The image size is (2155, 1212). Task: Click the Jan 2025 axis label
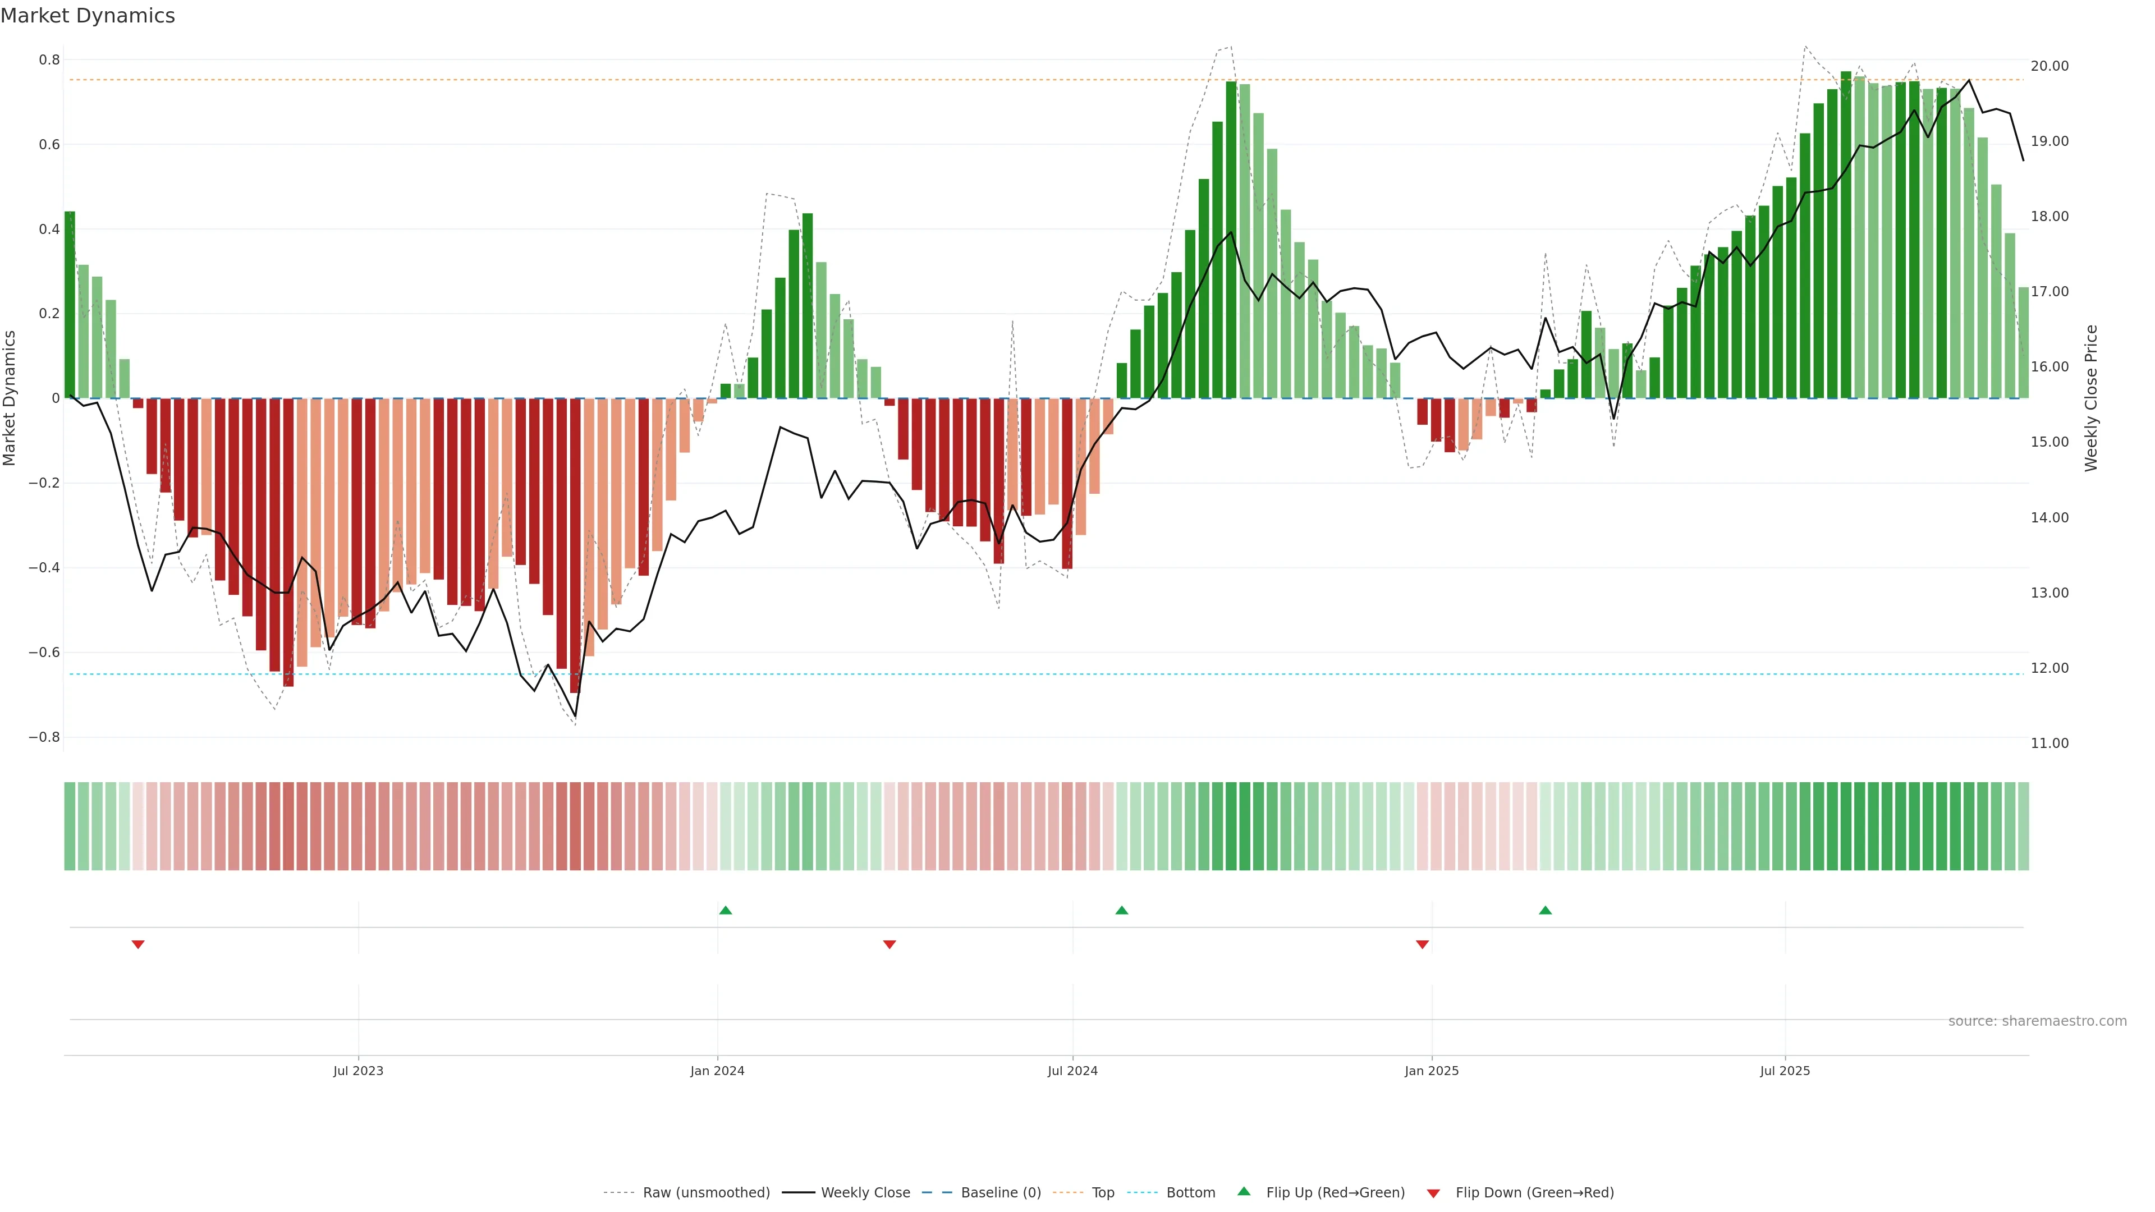tap(1432, 1071)
